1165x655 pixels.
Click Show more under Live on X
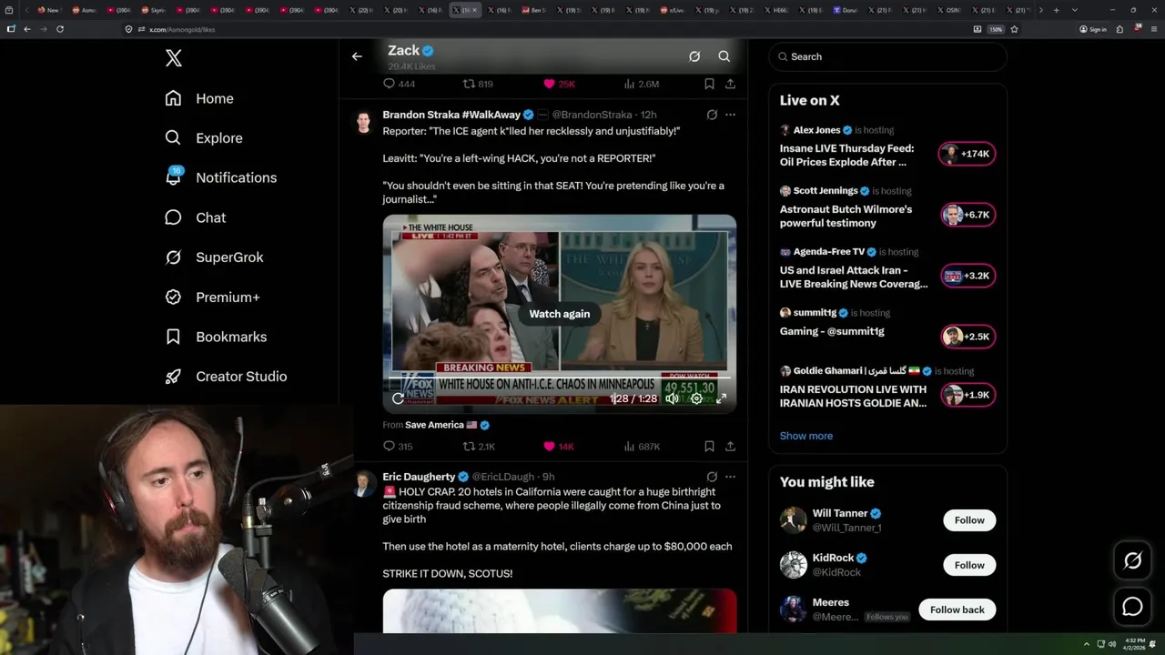click(806, 436)
